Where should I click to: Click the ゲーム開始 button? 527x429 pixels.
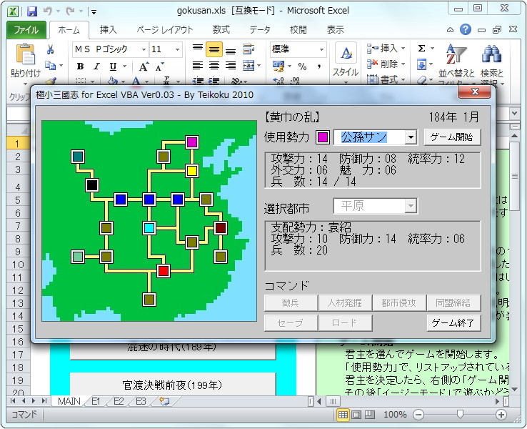tap(452, 137)
